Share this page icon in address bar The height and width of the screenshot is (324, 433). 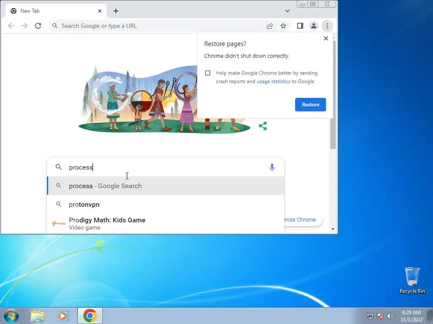pos(270,26)
